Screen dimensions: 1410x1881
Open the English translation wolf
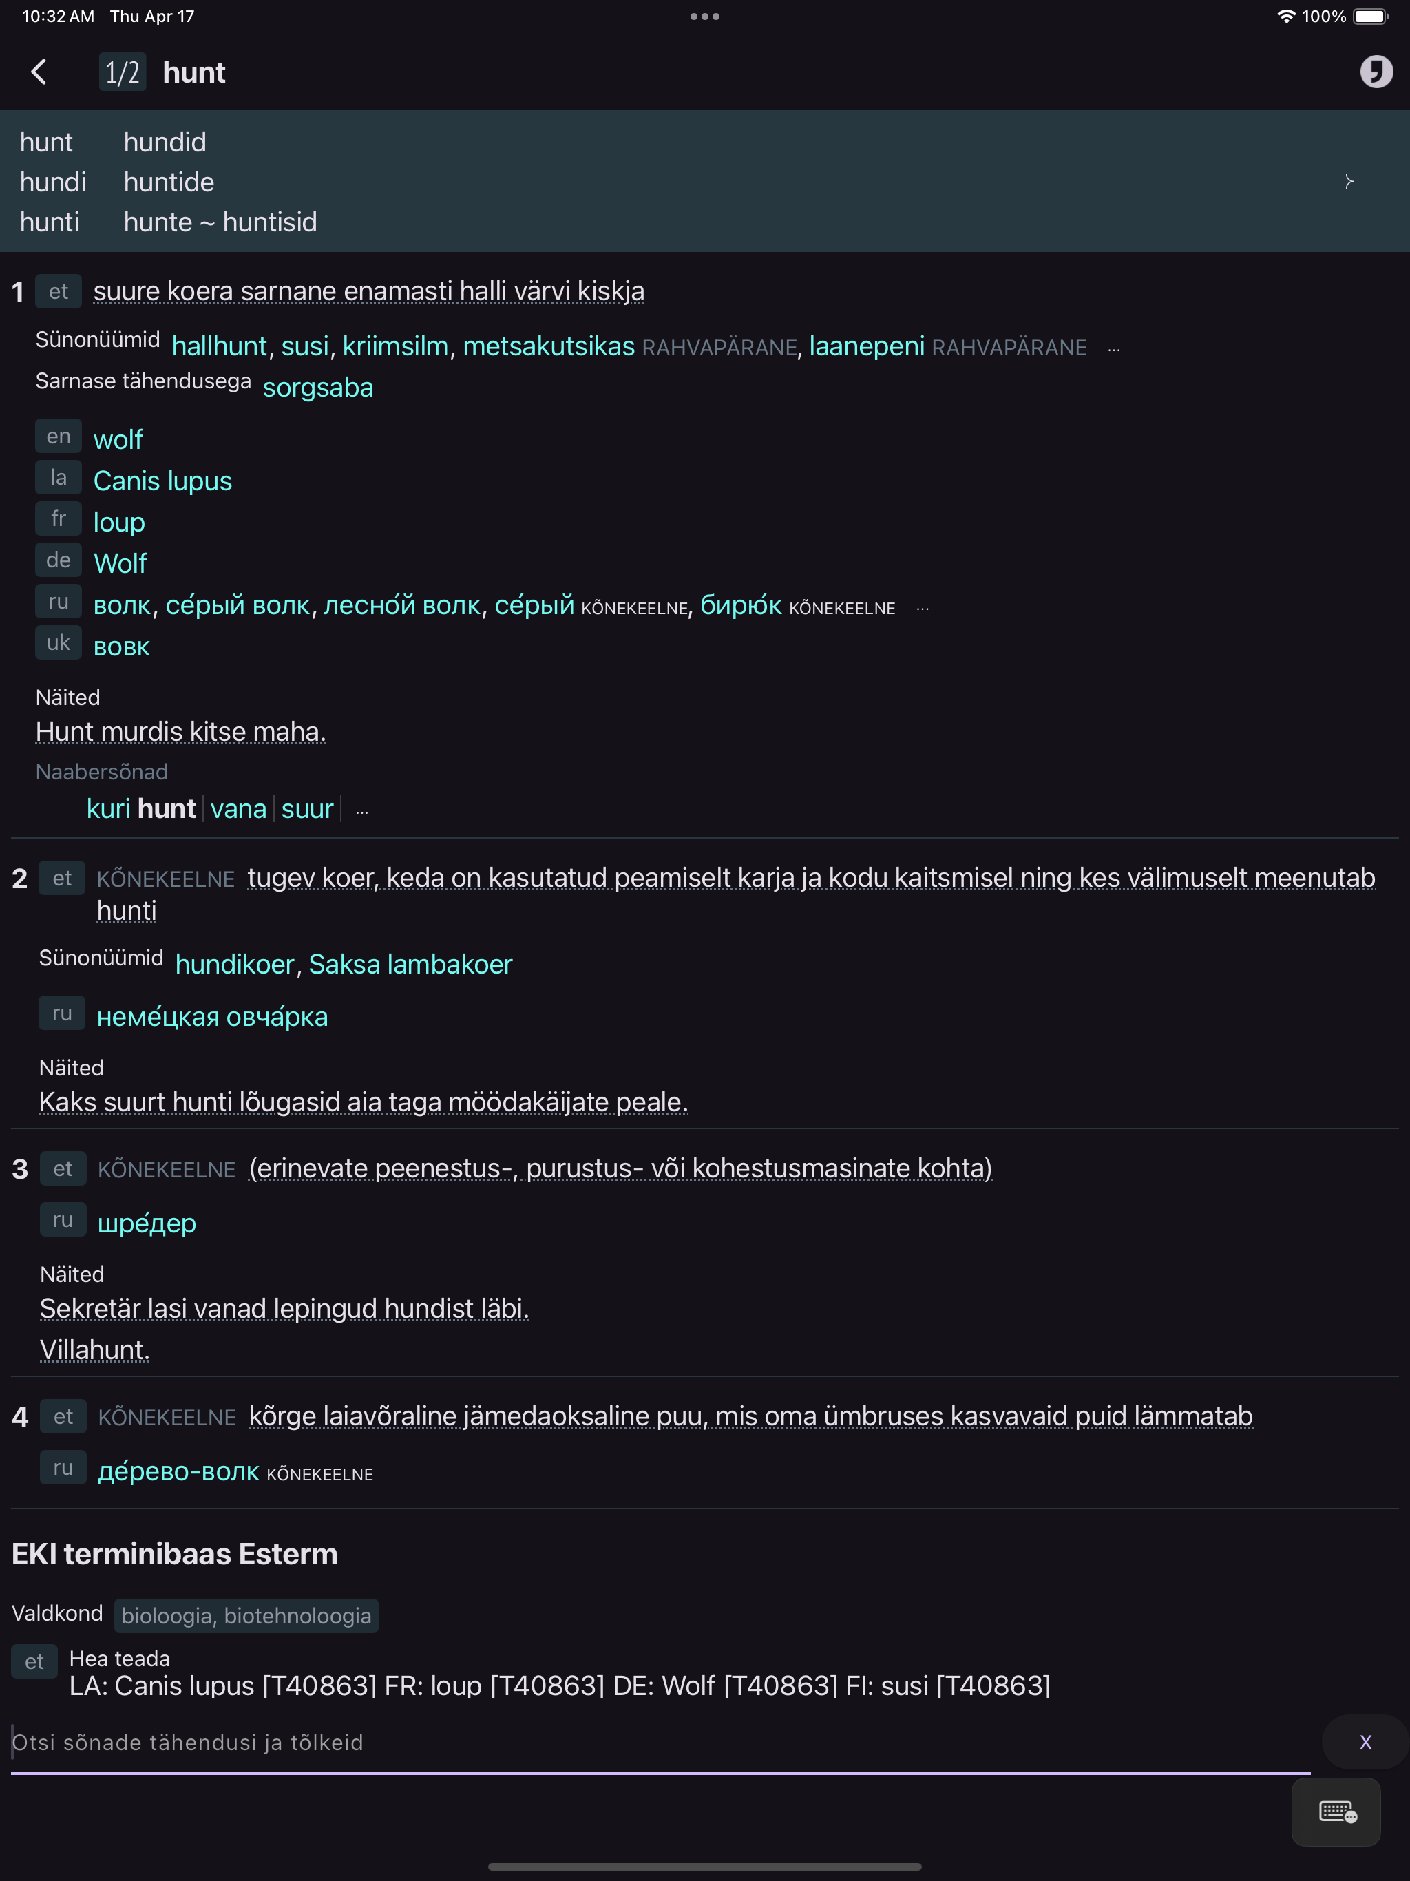(x=118, y=440)
